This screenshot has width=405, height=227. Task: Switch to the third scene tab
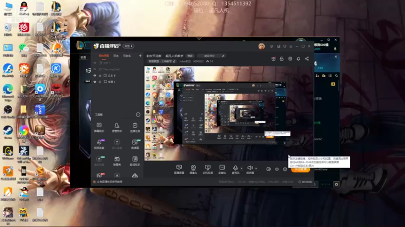point(127,55)
